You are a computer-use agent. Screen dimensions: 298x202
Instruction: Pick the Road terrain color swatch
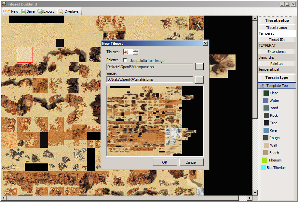pyautogui.click(x=266, y=108)
